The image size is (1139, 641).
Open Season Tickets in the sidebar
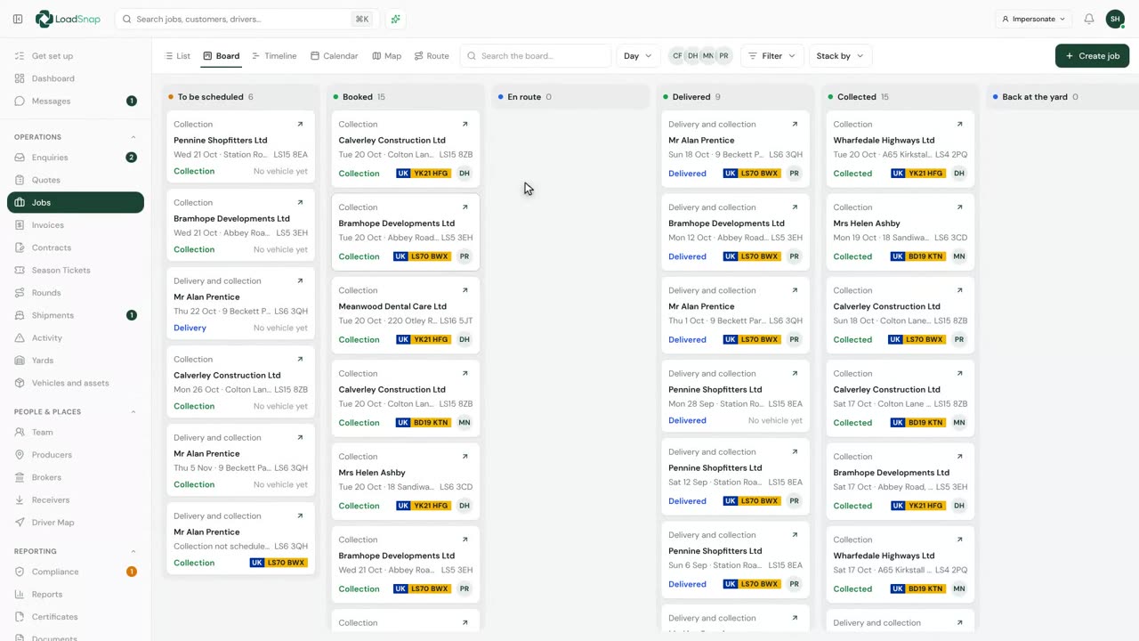pyautogui.click(x=76, y=270)
